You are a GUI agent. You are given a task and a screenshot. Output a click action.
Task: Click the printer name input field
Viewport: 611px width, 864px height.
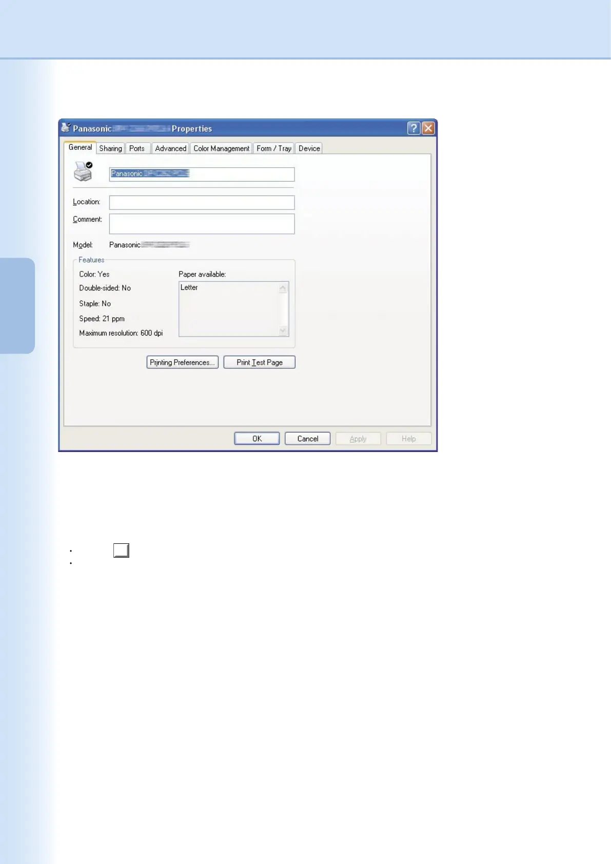(x=202, y=174)
